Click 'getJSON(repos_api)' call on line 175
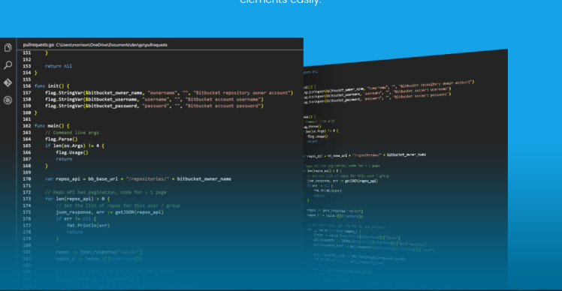Viewport: 562px width, 291px height. (140, 212)
